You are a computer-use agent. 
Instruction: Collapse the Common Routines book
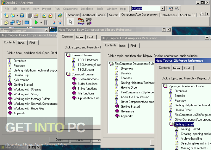[68, 74]
